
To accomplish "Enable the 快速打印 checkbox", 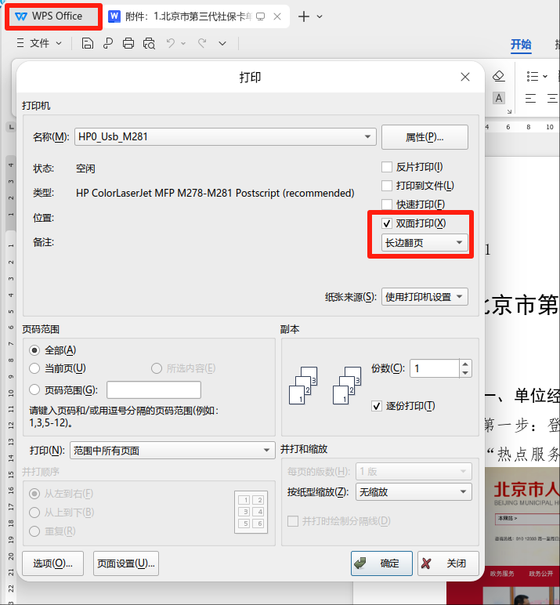I will (x=387, y=204).
